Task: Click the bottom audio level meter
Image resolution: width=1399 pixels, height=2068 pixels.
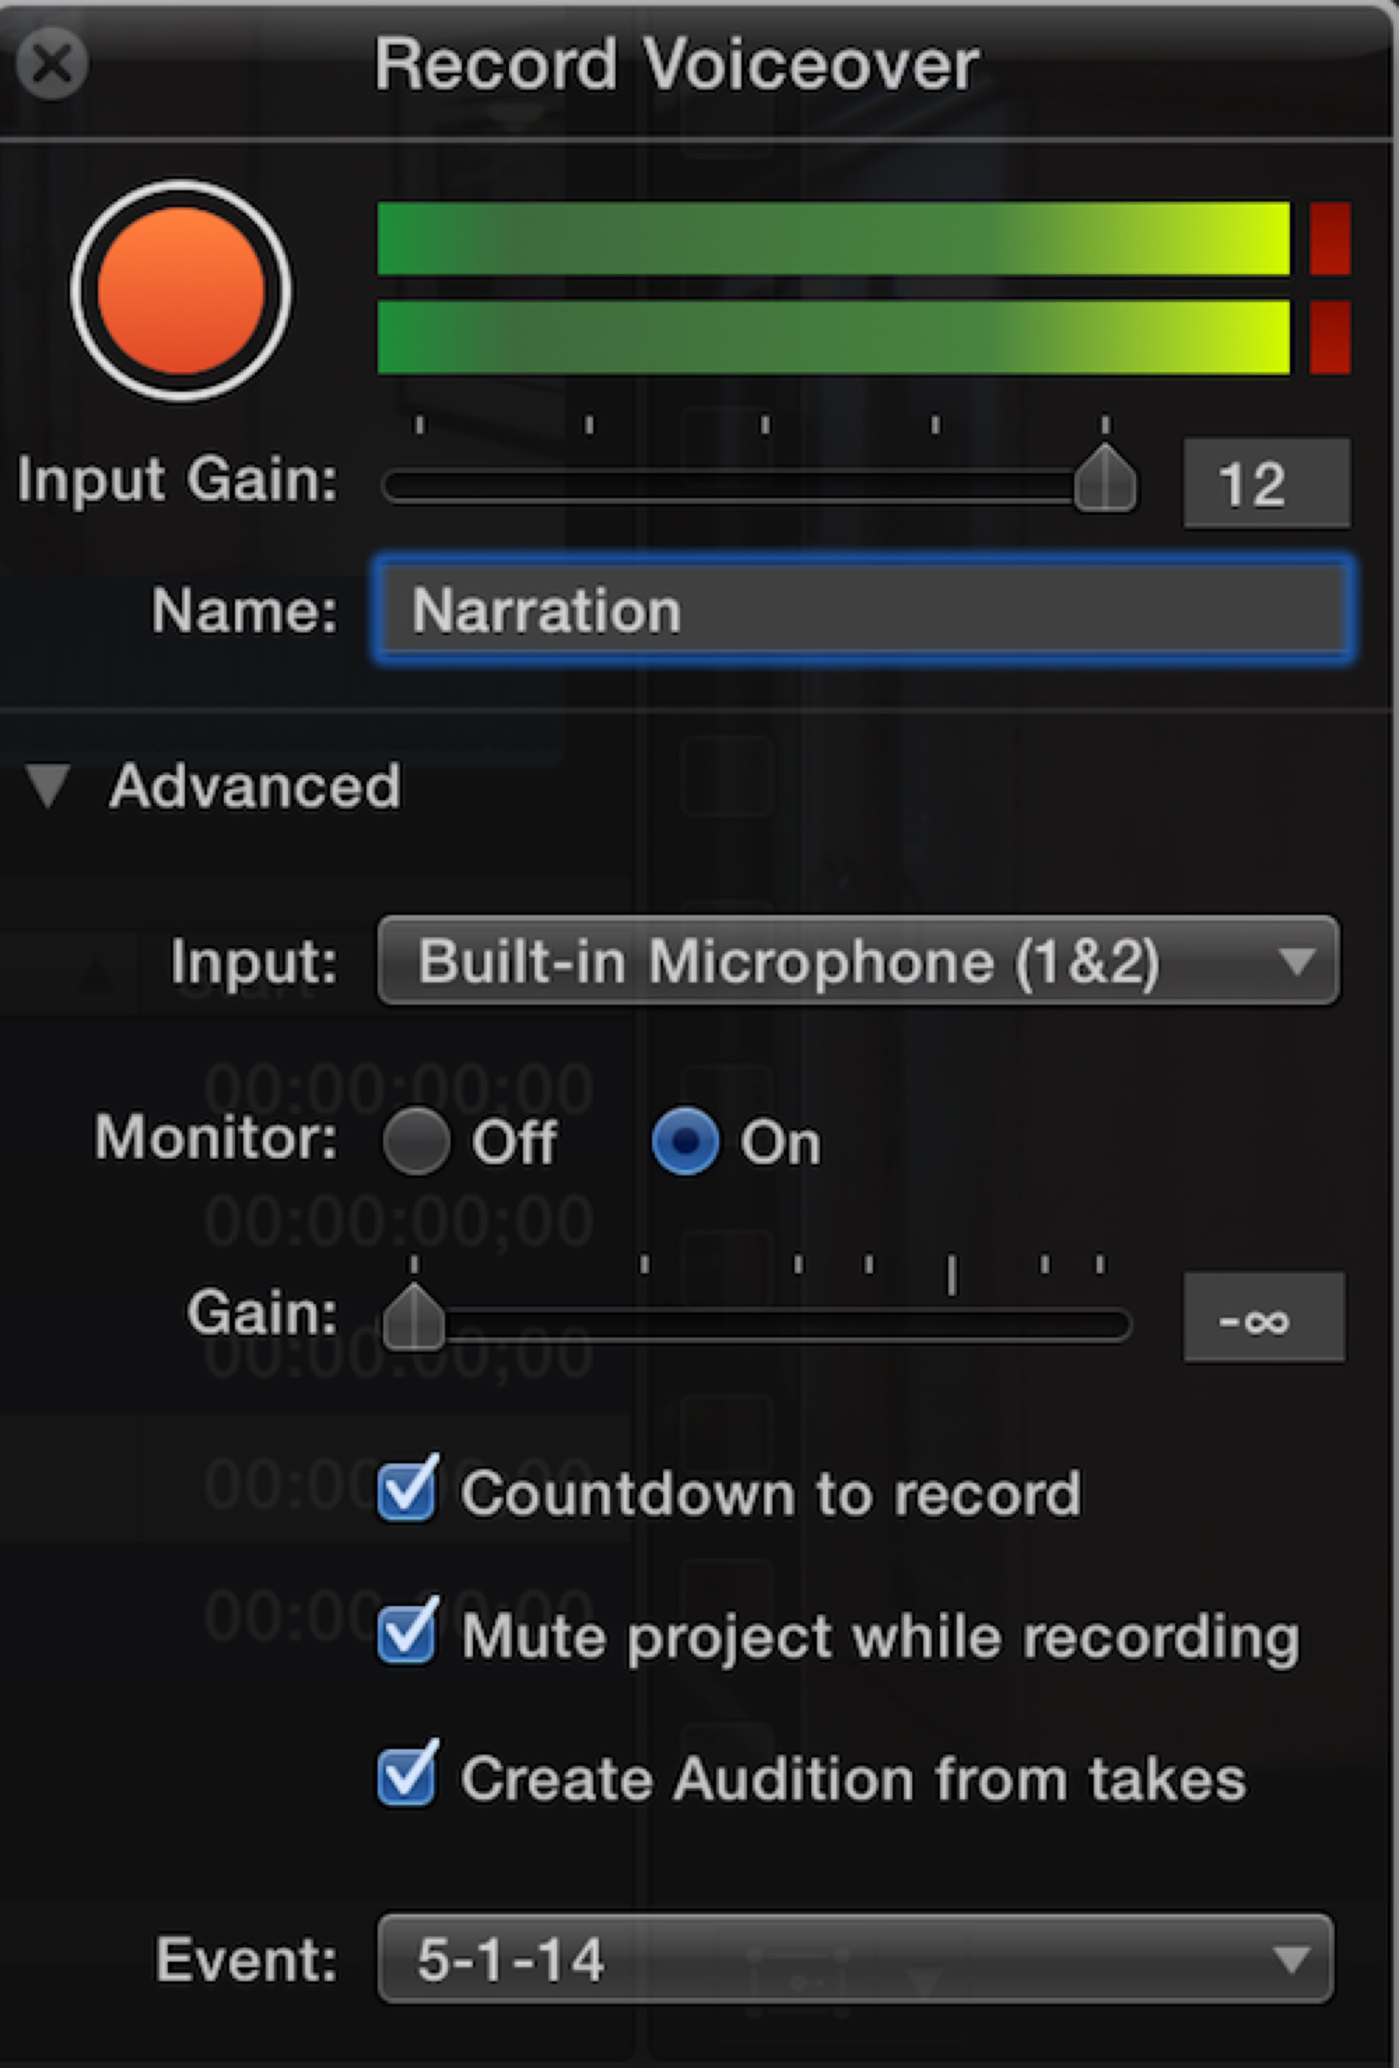Action: pos(833,337)
